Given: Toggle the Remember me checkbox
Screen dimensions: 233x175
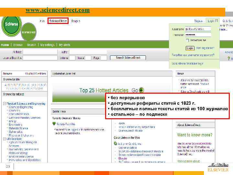Looking at the screenshot, I should 187,40.
